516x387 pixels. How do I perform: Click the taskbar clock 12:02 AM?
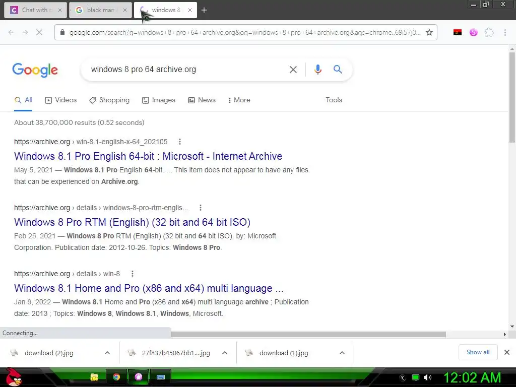pyautogui.click(x=472, y=377)
